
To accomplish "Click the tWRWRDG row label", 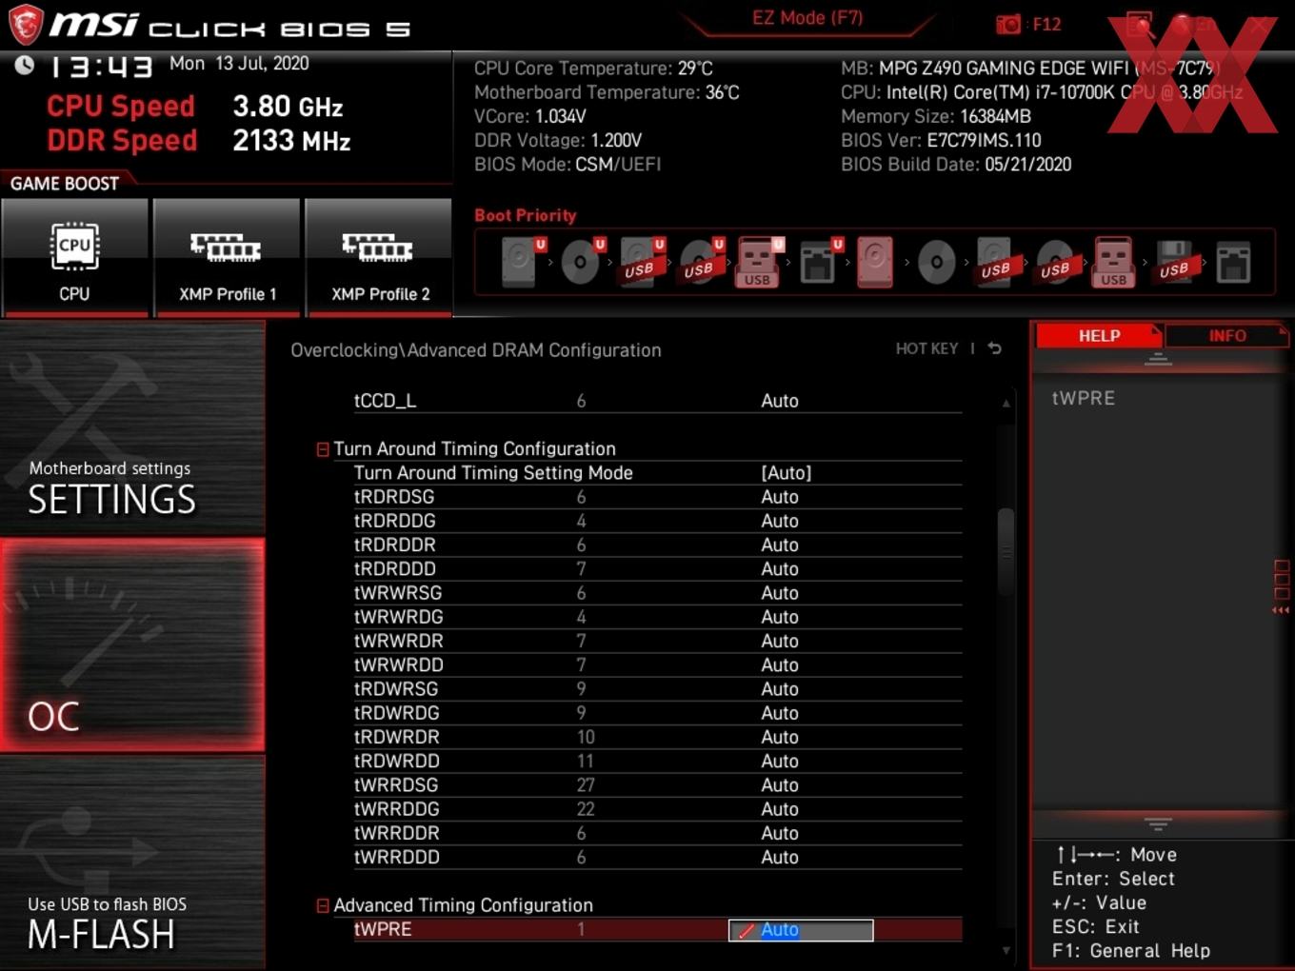I will [x=398, y=617].
